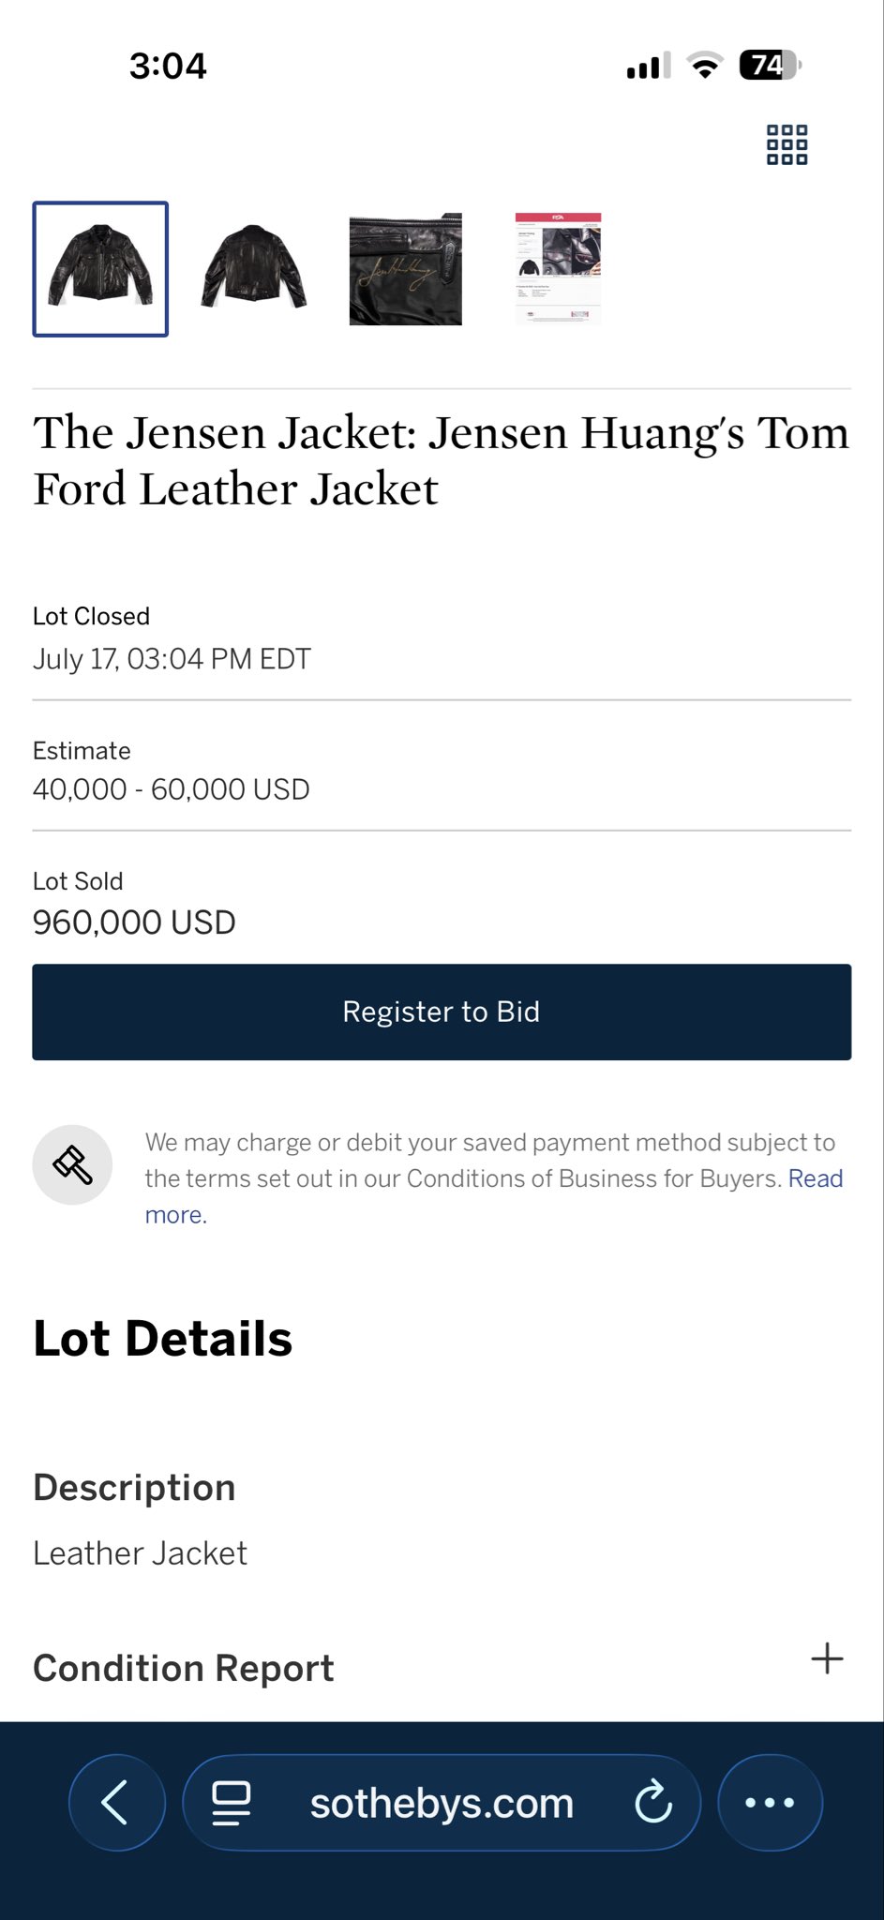Tap the sothebys.com address field
Image resolution: width=884 pixels, height=1920 pixels.
click(x=442, y=1802)
